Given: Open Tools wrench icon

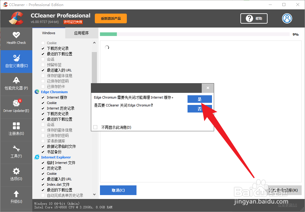Looking at the screenshot, I should tap(16, 148).
